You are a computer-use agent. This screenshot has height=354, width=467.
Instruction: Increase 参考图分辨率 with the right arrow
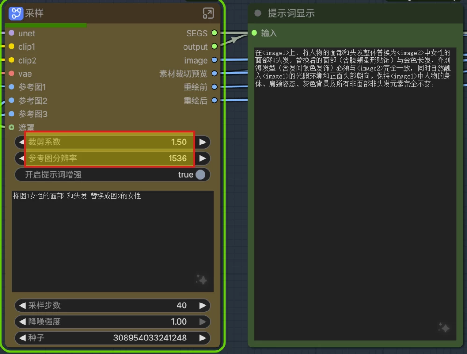tap(203, 159)
